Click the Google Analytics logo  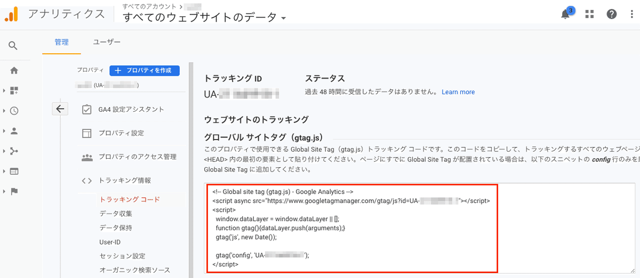coord(11,14)
